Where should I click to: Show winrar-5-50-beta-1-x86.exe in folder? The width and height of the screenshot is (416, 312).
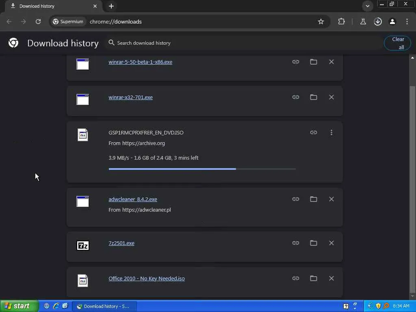coord(314,62)
